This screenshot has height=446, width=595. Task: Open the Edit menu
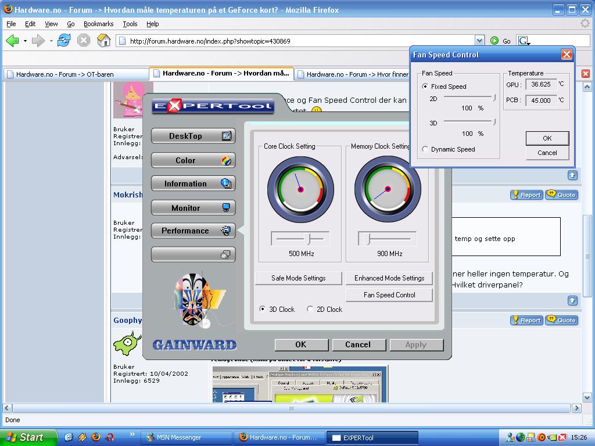pyautogui.click(x=30, y=24)
